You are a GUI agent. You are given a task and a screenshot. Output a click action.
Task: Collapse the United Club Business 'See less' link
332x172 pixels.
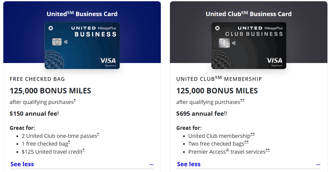click(189, 164)
